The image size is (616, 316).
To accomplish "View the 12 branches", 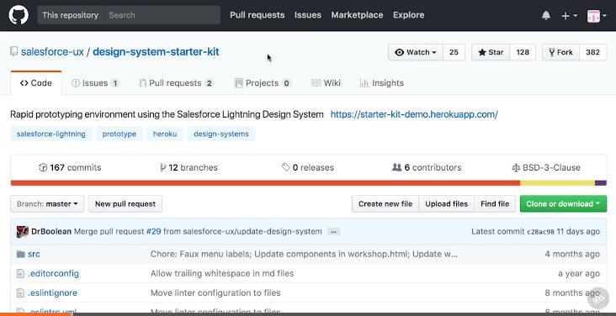I will (189, 167).
